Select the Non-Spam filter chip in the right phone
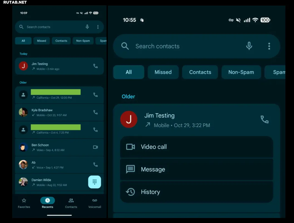 pos(241,72)
